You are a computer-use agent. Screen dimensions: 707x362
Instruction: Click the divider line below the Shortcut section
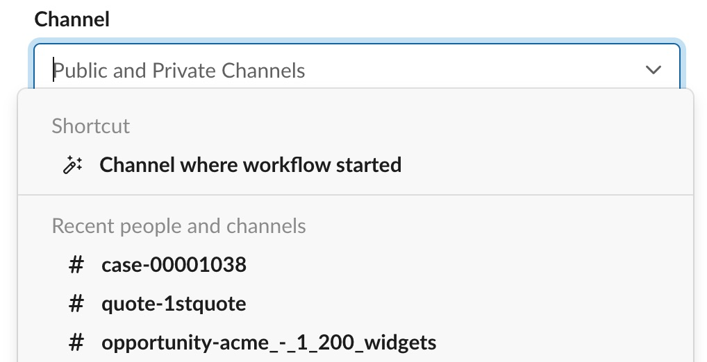tap(356, 195)
